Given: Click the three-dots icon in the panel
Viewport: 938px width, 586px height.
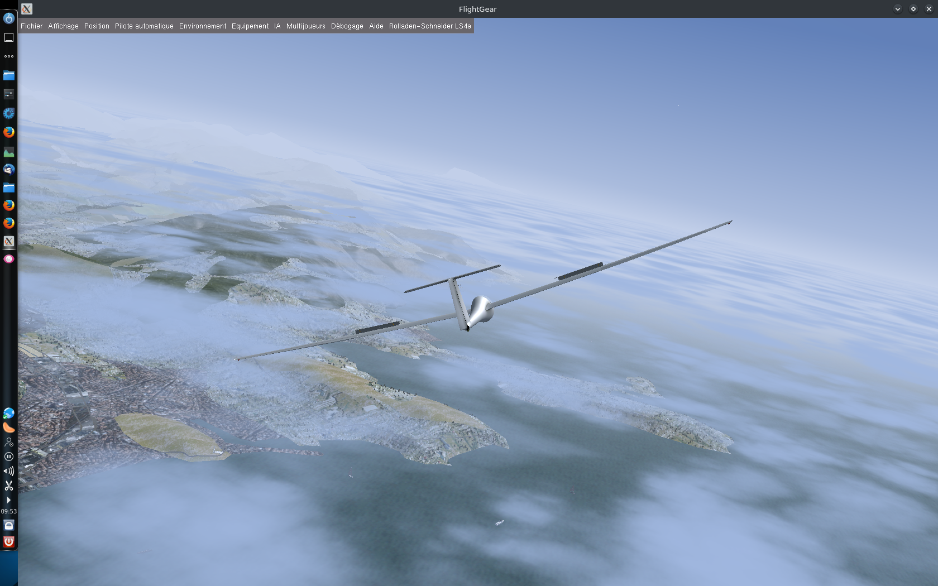Looking at the screenshot, I should coord(9,56).
